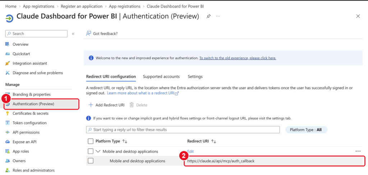Pin the Claude Dashboard blade
Viewport: 368px width, 175px height.
[x=208, y=16]
